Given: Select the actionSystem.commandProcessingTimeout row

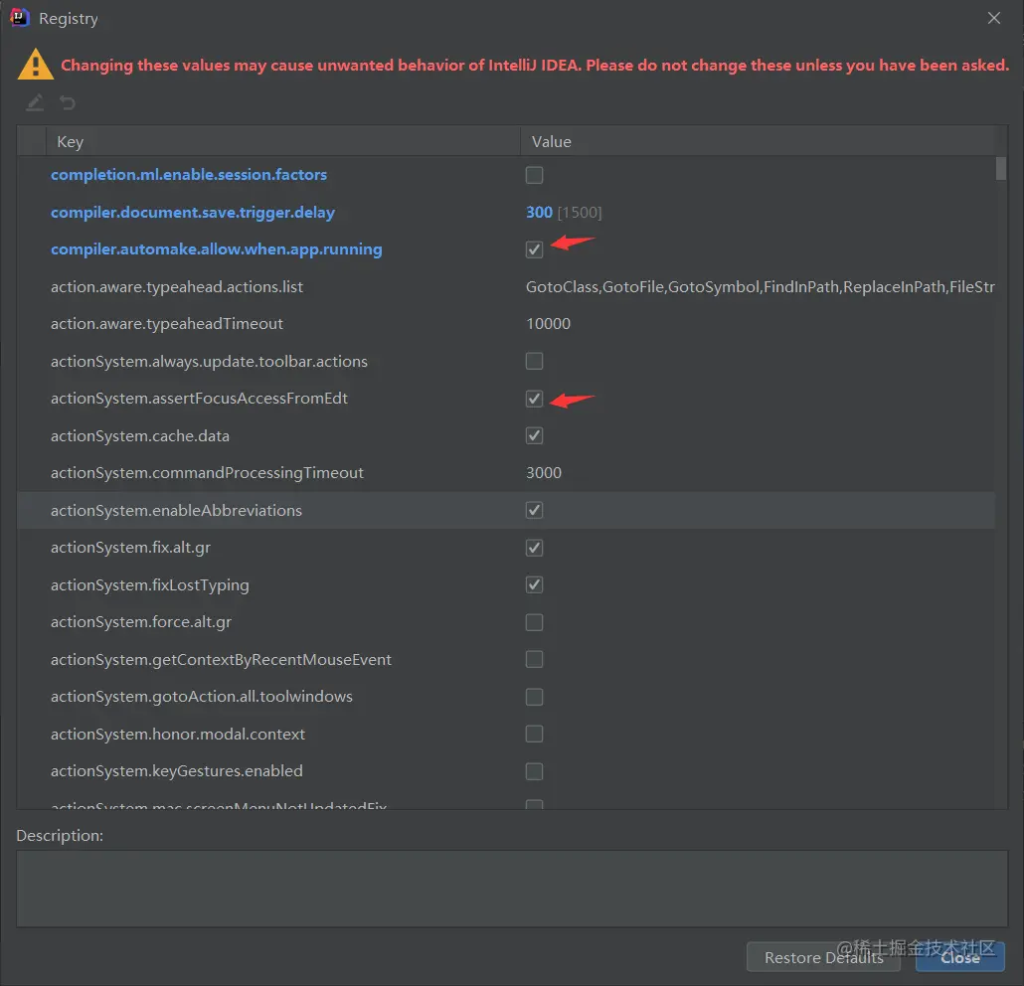Looking at the screenshot, I should pyautogui.click(x=506, y=473).
